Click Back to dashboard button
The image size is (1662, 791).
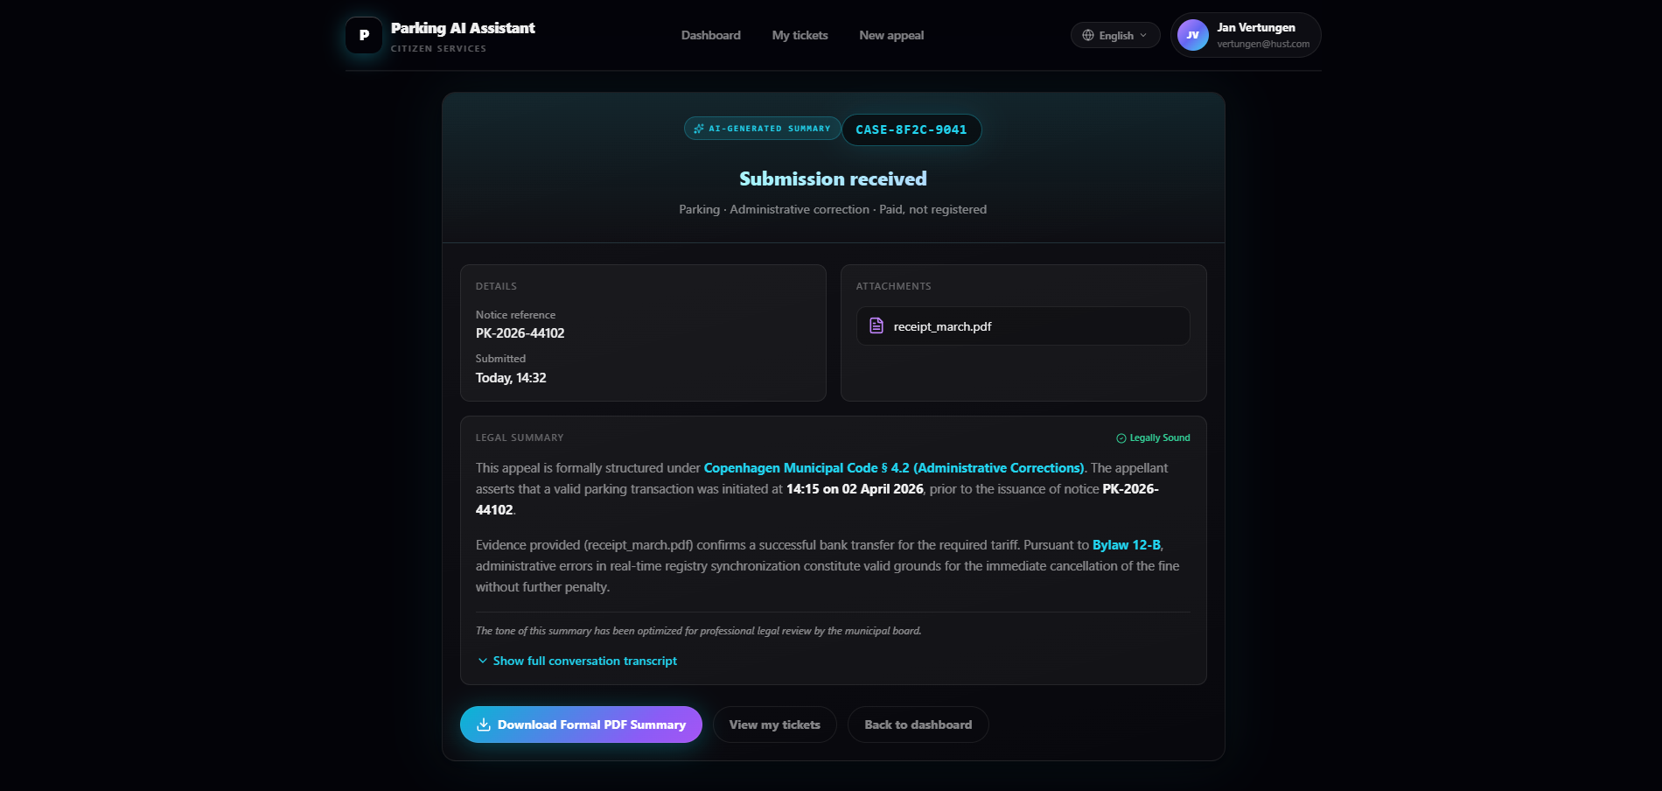[x=918, y=724]
